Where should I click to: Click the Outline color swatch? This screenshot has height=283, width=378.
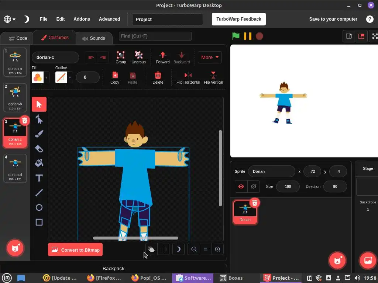pos(61,77)
